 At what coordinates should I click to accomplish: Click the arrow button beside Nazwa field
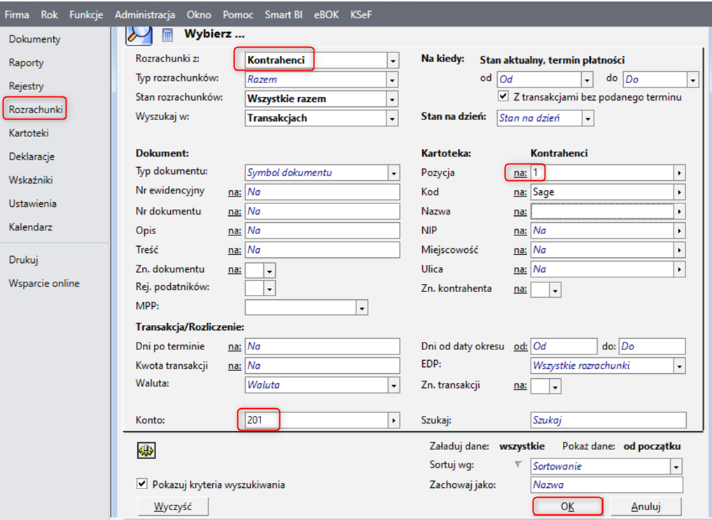click(x=679, y=211)
